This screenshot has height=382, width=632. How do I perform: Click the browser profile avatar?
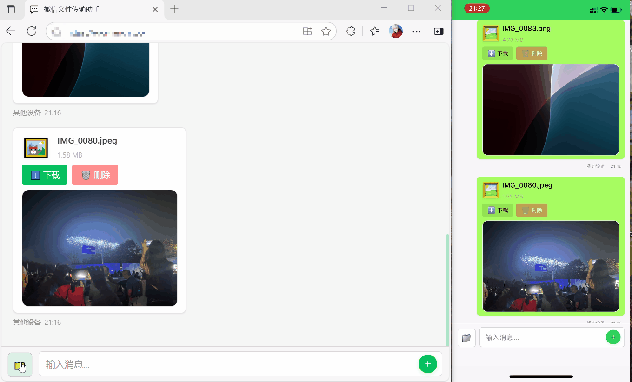[396, 31]
